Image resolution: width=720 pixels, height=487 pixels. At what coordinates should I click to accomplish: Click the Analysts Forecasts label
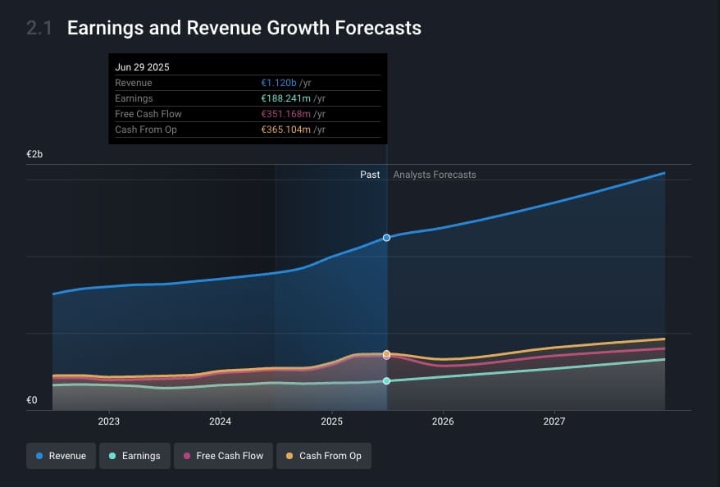435,175
